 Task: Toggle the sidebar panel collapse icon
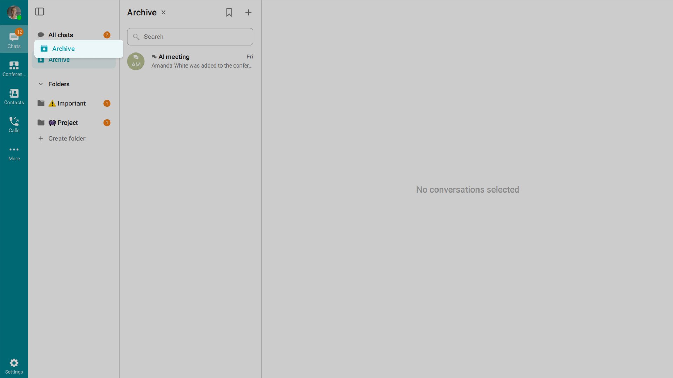[x=40, y=12]
